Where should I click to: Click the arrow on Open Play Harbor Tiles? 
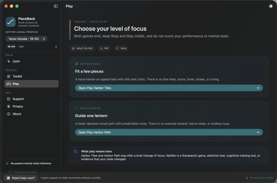tap(258, 88)
